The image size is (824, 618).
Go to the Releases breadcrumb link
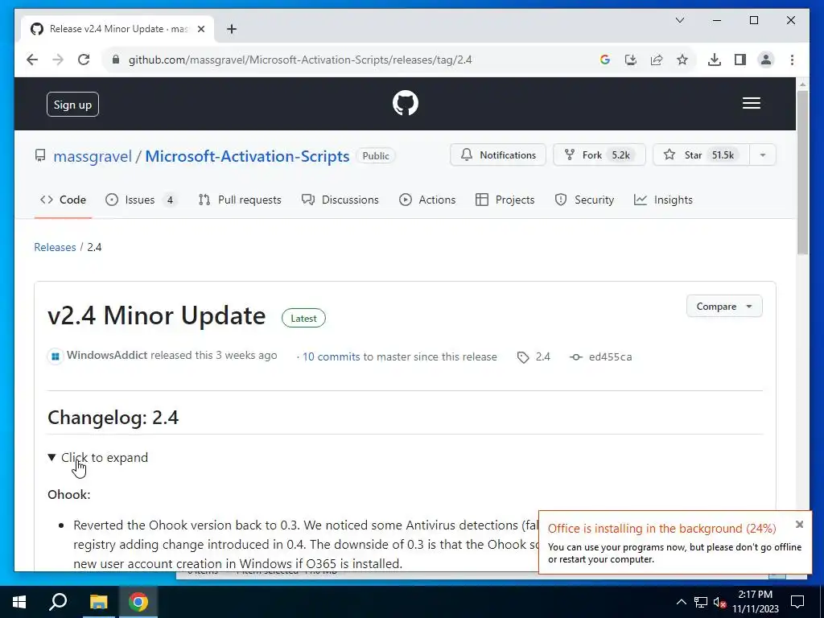[x=56, y=247]
